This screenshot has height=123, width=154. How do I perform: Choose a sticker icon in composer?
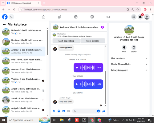[x=64, y=111]
